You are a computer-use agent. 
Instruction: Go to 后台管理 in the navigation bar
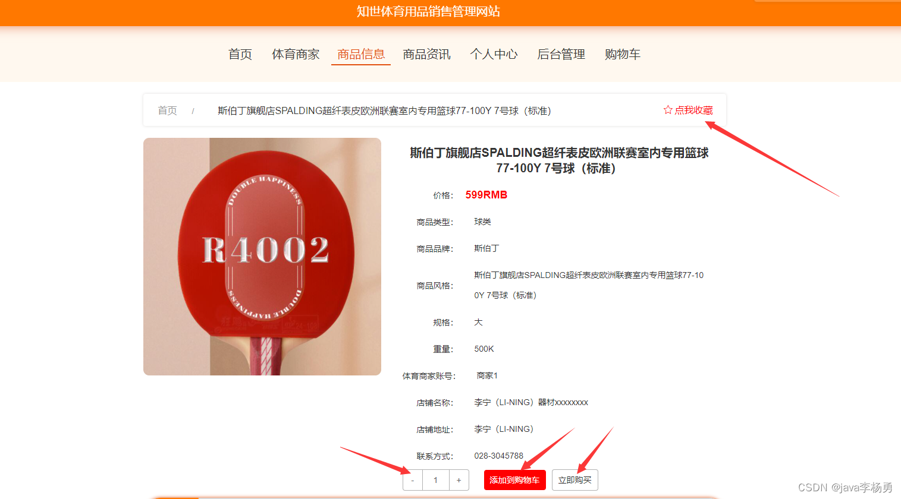(x=561, y=54)
